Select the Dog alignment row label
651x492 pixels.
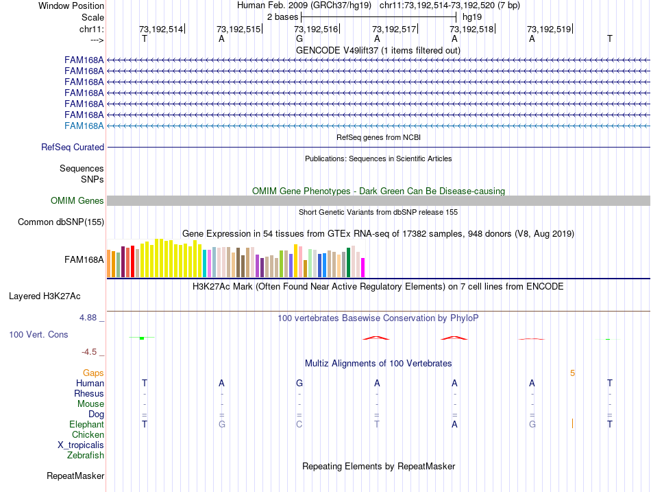click(x=96, y=414)
